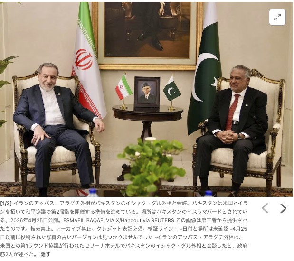Screen dimensions: 294x261
Task: Click the [1/2] image counter label
Action: click(x=6, y=203)
